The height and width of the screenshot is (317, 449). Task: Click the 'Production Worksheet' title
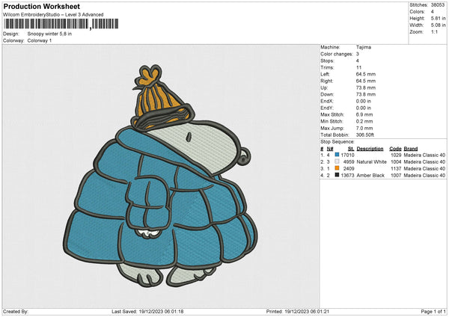(42, 6)
